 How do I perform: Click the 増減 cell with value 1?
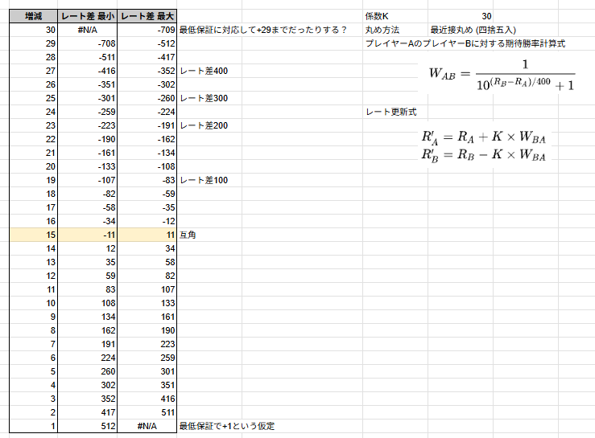pyautogui.click(x=33, y=426)
